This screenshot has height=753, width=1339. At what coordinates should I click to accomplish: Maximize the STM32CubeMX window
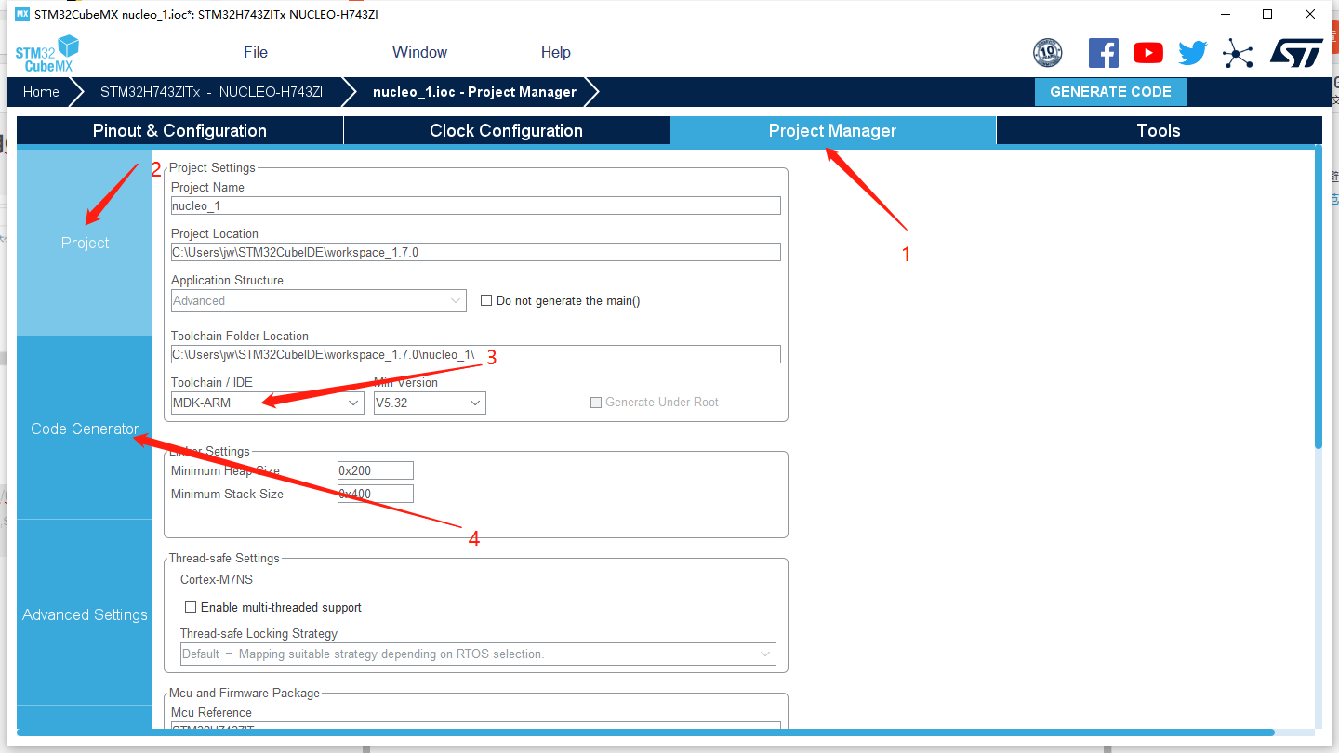point(1267,14)
